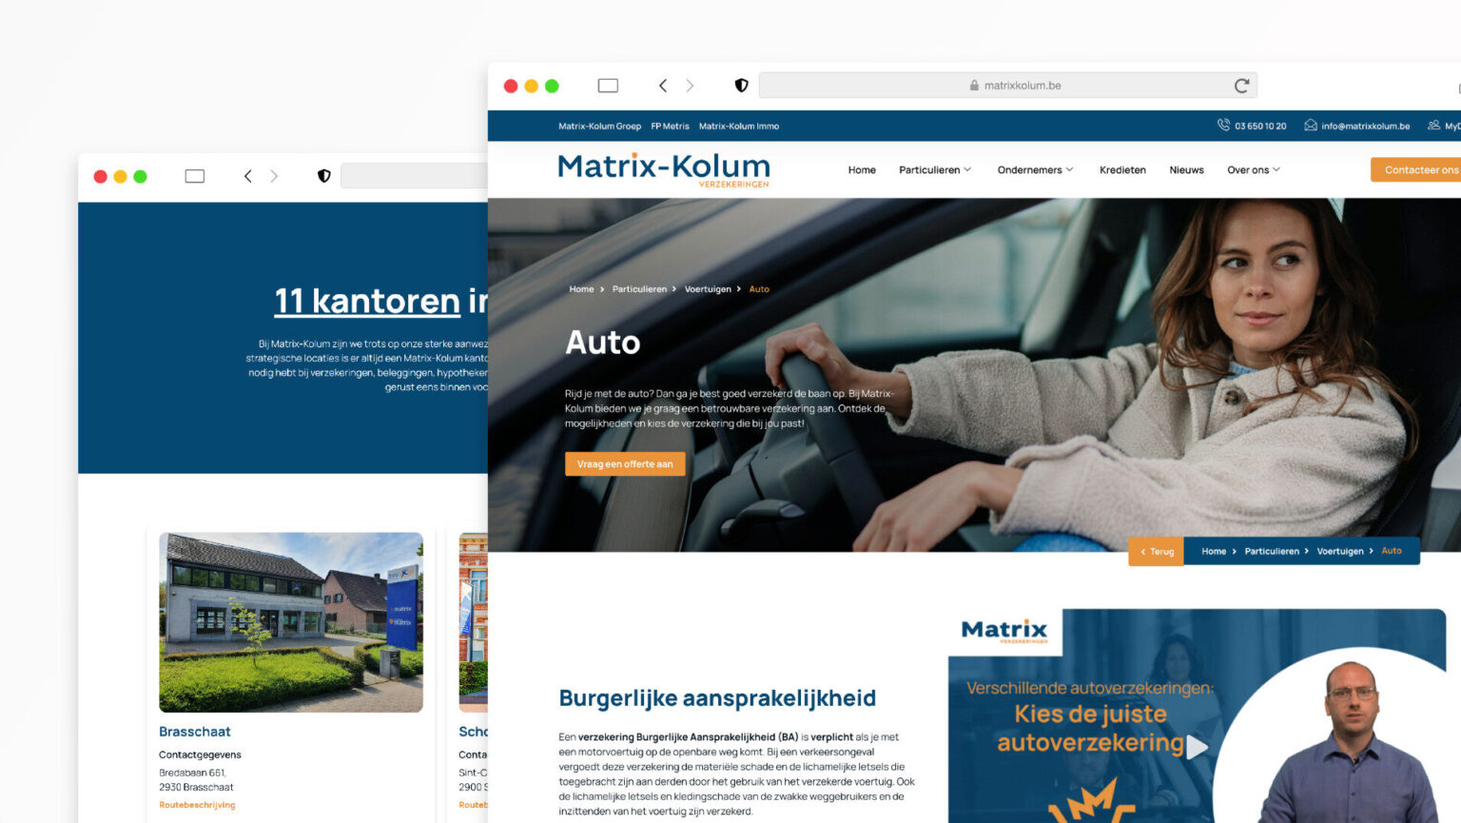Click the envelope icon beside info@matrixkolum.be
Screen dimensions: 1461x823
[1310, 126]
